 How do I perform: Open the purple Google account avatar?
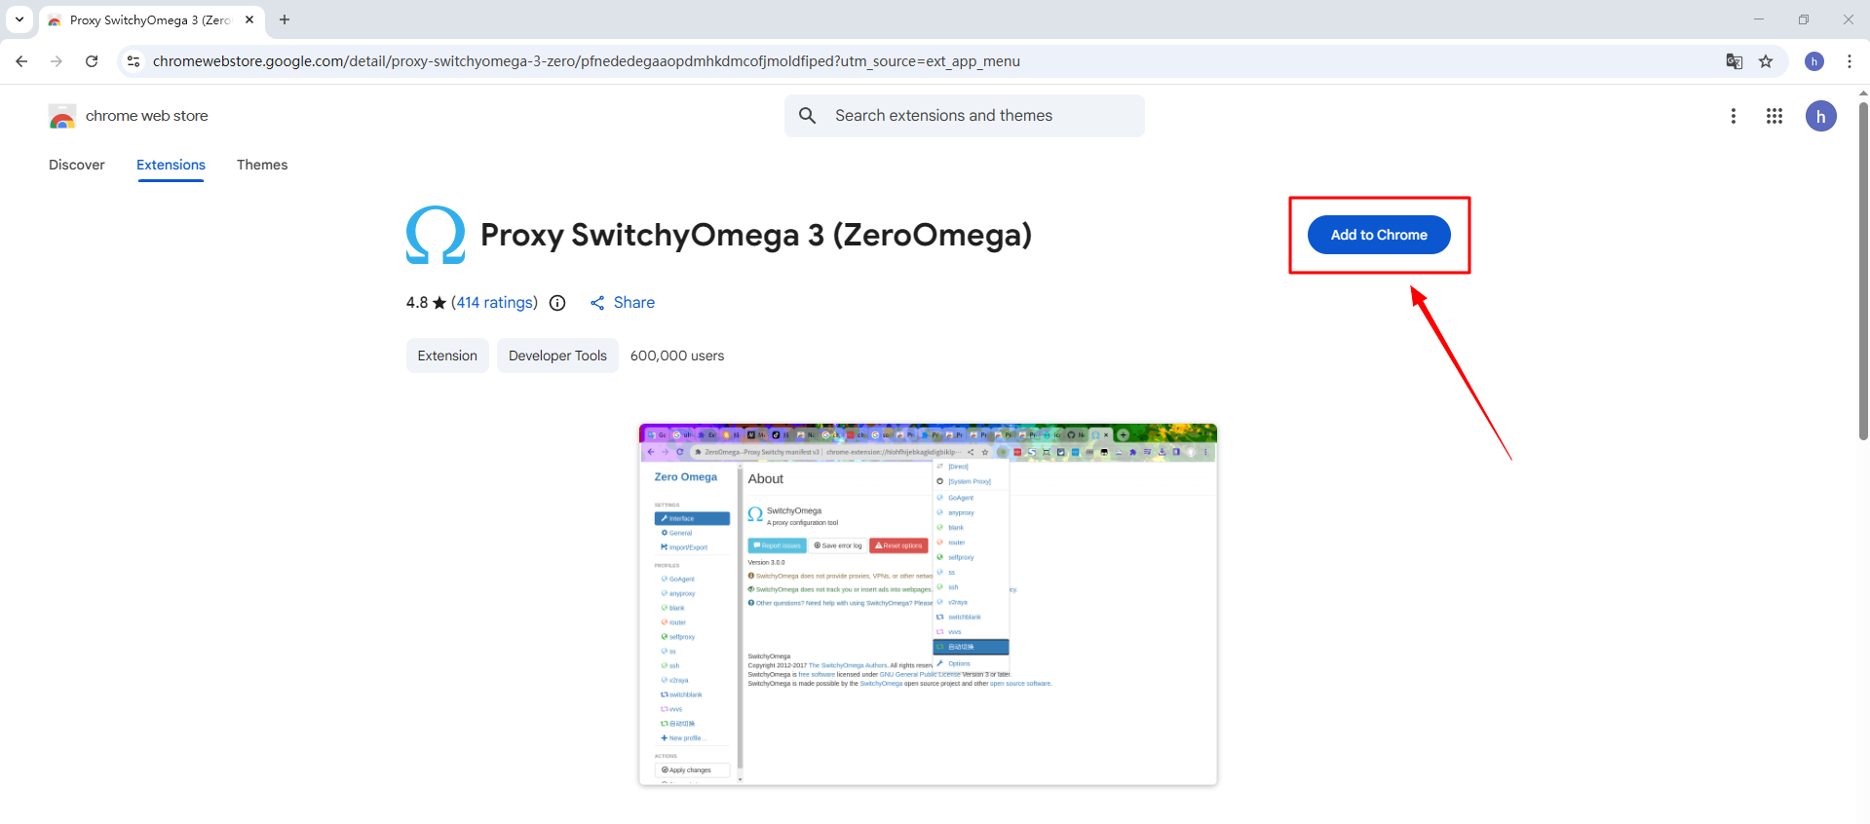pyautogui.click(x=1820, y=116)
